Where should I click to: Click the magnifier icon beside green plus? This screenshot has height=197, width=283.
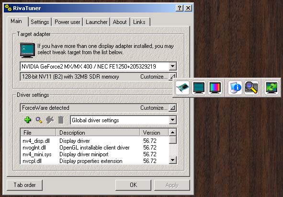click(x=39, y=120)
